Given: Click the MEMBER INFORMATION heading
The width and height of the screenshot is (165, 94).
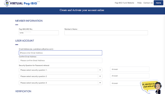Looking at the screenshot, I should click(29, 21).
